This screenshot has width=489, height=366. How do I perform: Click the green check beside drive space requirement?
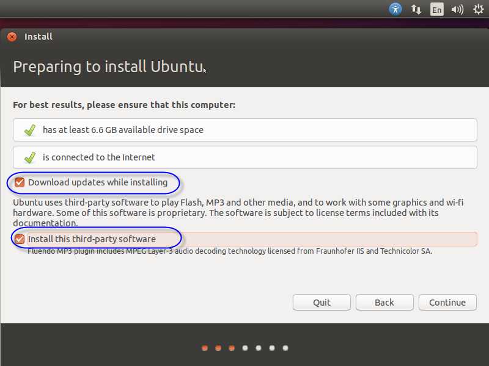(30, 130)
